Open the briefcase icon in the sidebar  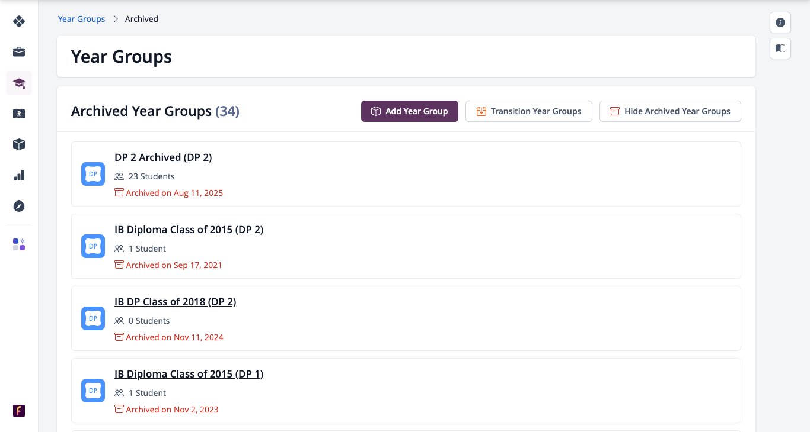click(x=19, y=52)
